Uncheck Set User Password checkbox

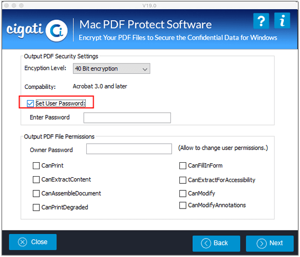click(30, 104)
